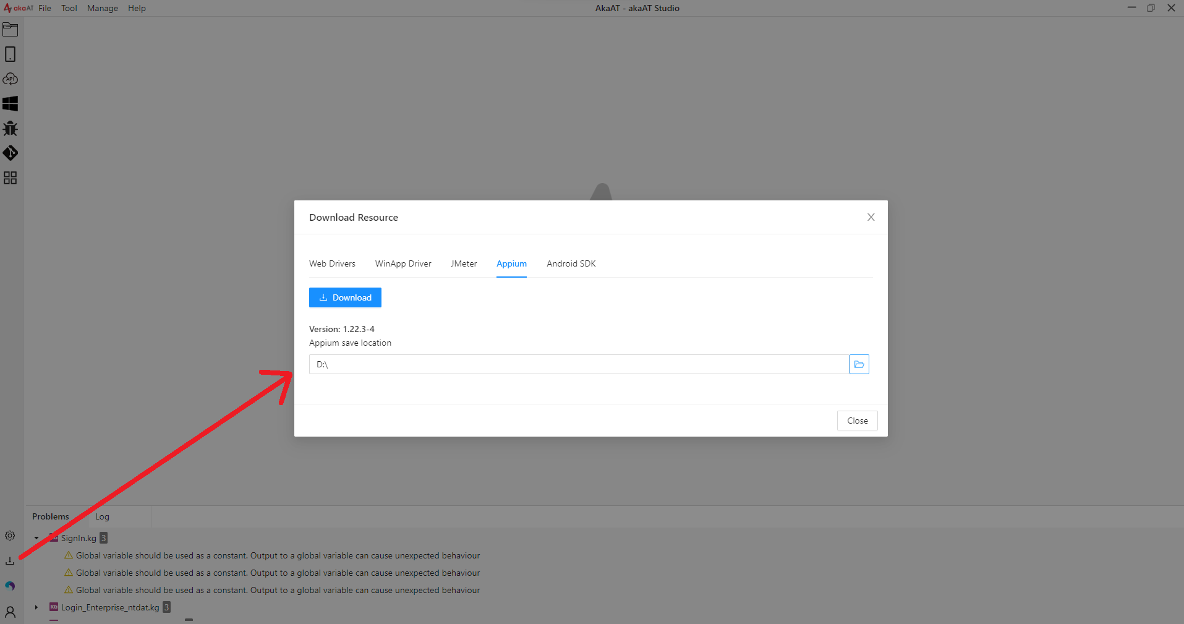Click the 'AkaAT - akaAT Studio' window title
This screenshot has height=624, width=1184.
pos(637,8)
